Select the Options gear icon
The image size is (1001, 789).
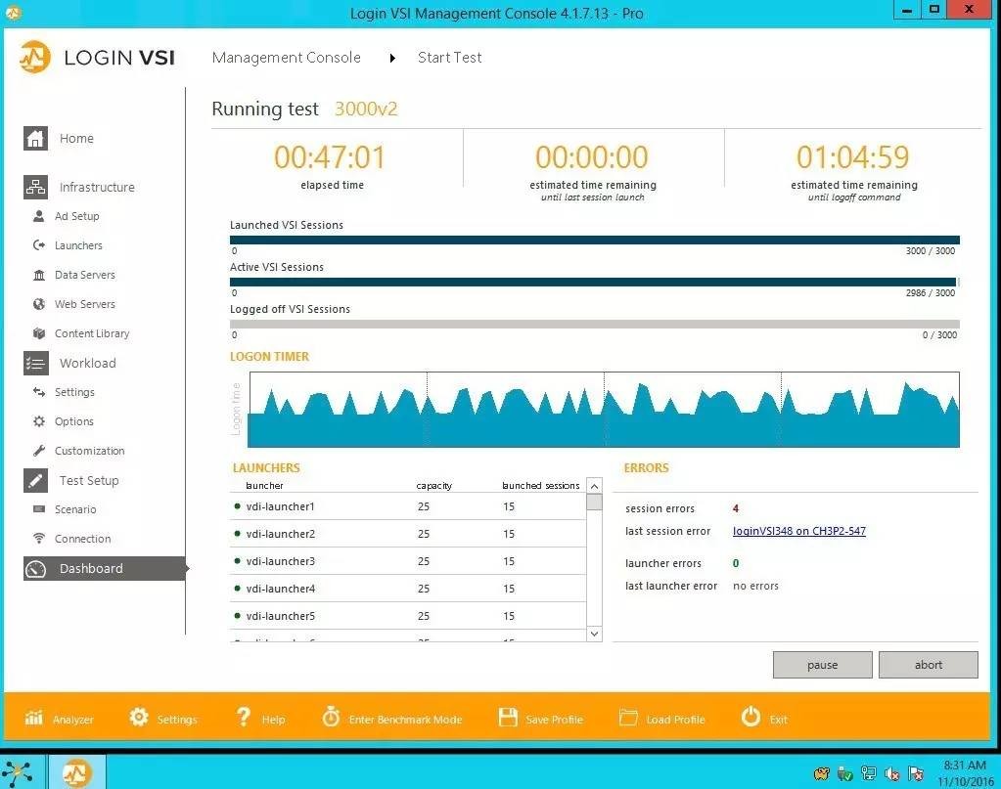click(39, 421)
